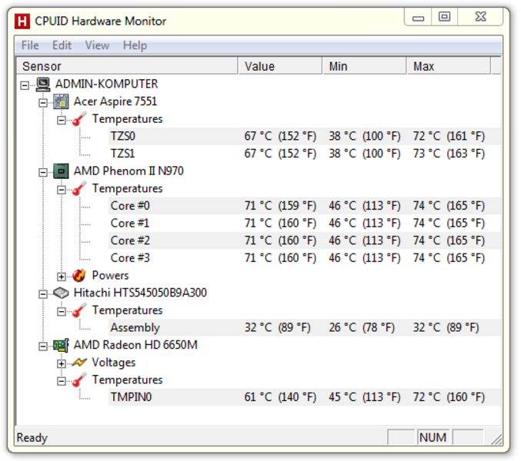Minimize the CPUID Hardware Monitor window
Screen dimensions: 521x461
(x=418, y=17)
